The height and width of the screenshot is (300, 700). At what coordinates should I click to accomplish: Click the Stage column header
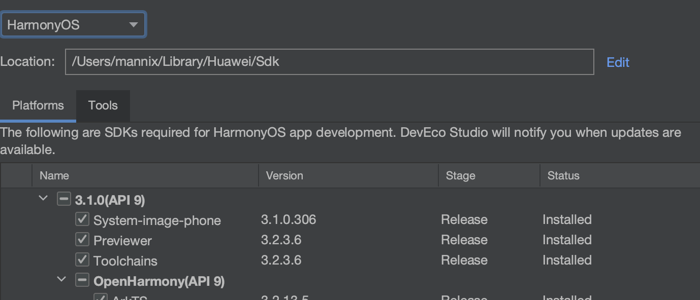(x=460, y=176)
